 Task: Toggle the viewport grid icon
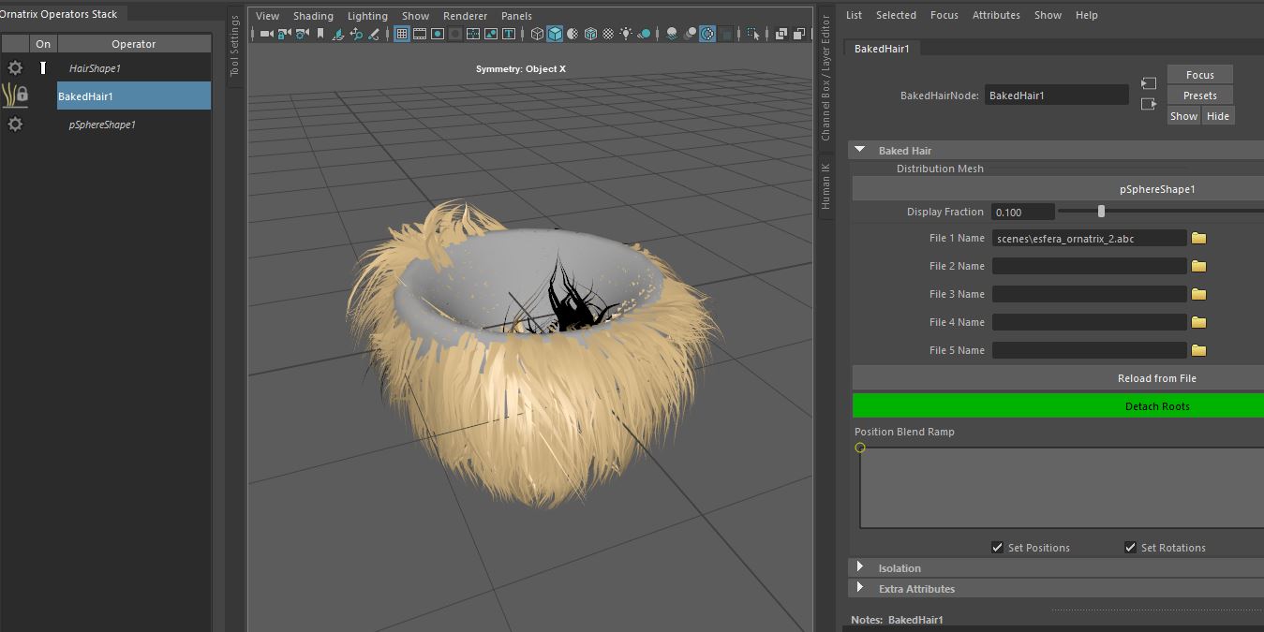(401, 34)
